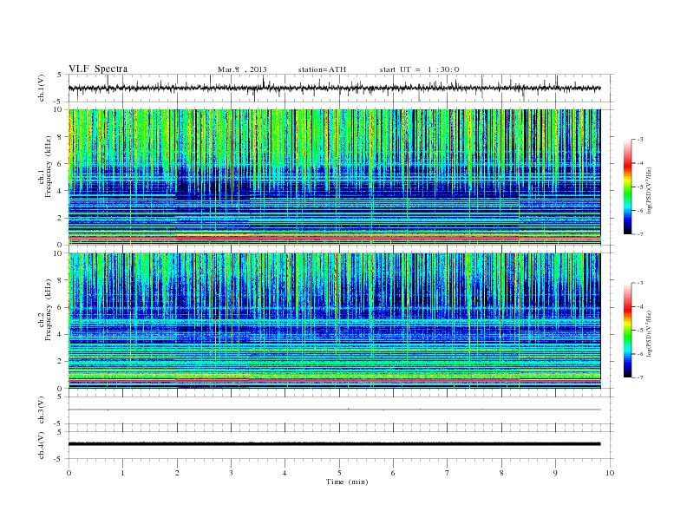Click the "5" tick label on time axis
The image size is (687, 531).
tap(339, 473)
